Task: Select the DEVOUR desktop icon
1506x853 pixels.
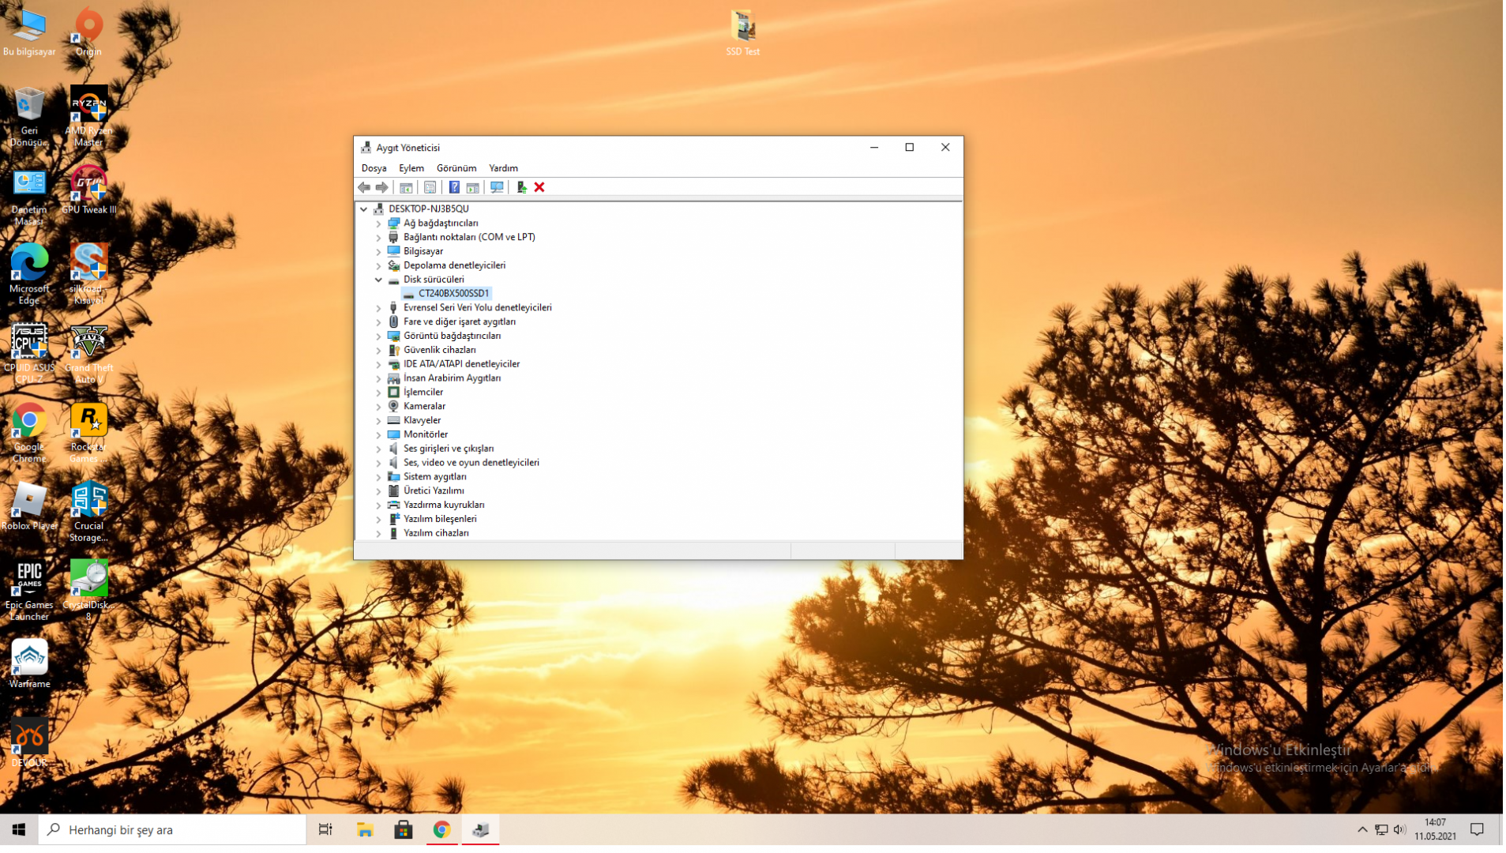Action: [29, 743]
